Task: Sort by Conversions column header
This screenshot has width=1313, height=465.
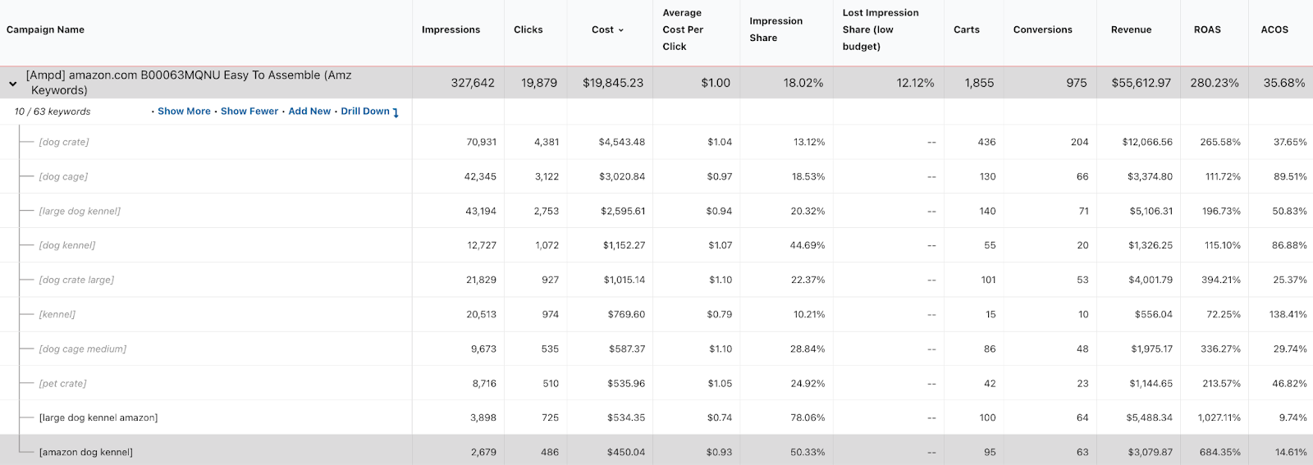Action: [1042, 30]
